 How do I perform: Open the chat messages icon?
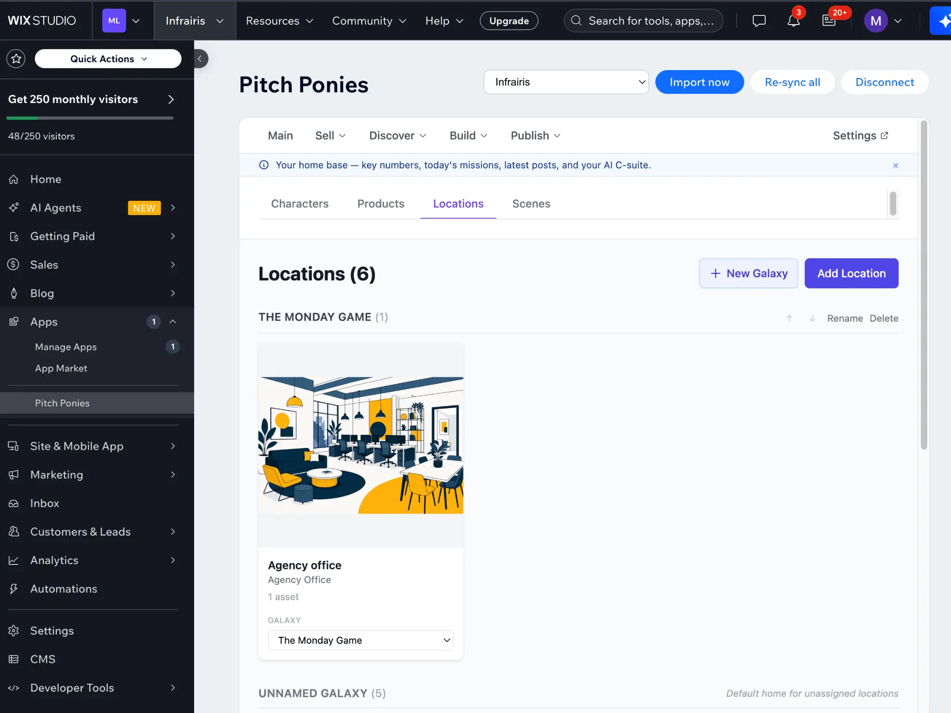coord(759,20)
